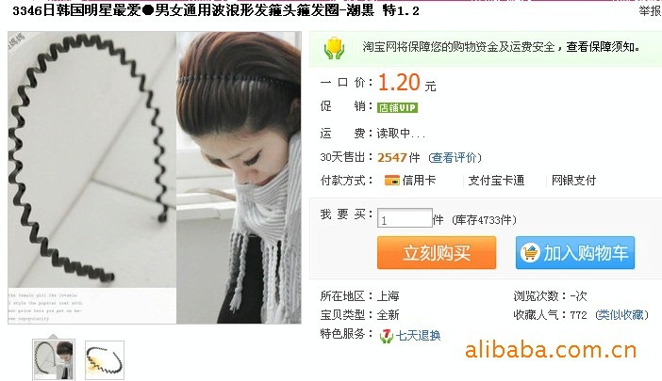Viewport: 662px width, 381px height.
Task: Click the shopping protection hands icon
Action: point(335,48)
